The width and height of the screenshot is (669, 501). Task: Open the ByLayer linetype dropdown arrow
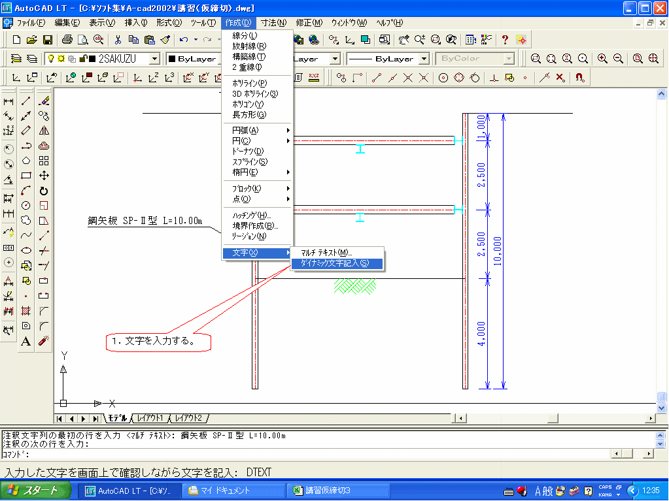335,58
